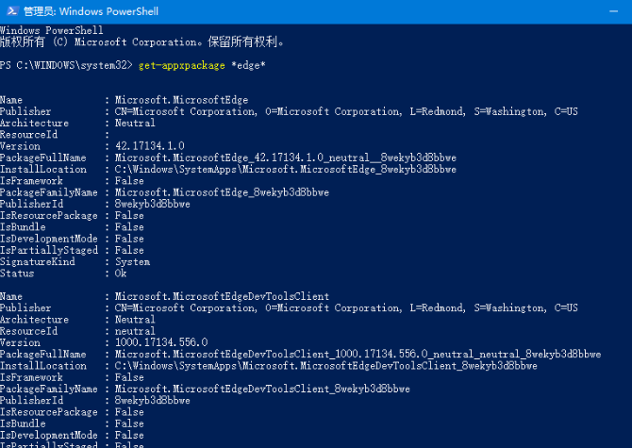
Task: Click the version 42.17134.1.0 text
Action: (x=150, y=146)
